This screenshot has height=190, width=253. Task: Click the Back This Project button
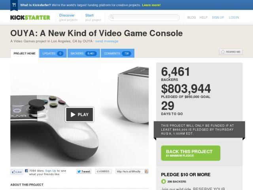tap(191, 153)
